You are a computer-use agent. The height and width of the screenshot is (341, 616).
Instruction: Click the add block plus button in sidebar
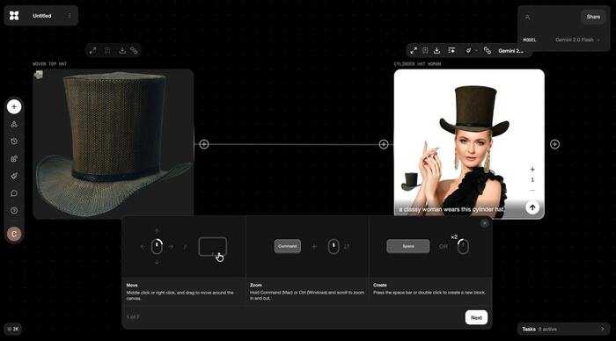coord(14,106)
